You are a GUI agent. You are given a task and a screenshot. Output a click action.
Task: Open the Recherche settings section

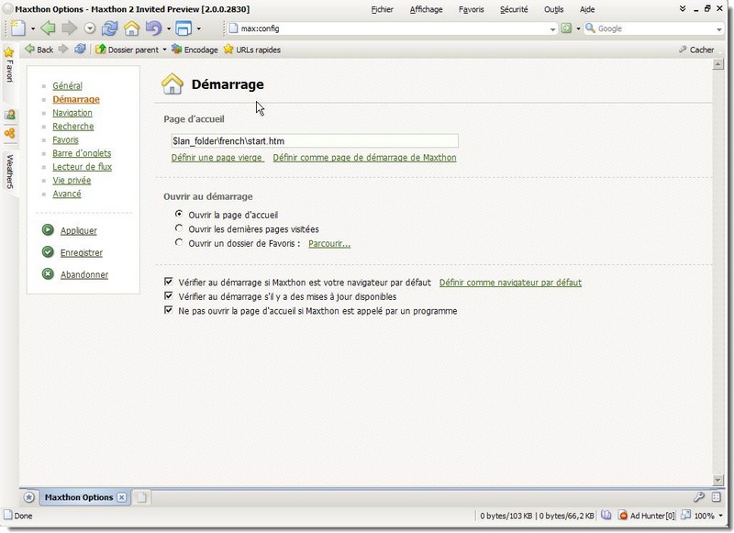point(73,127)
